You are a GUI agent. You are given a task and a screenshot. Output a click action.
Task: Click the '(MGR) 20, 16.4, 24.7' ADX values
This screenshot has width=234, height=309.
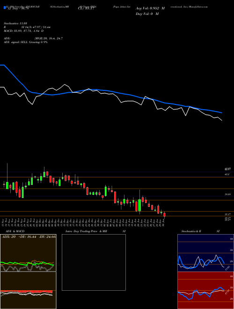49,38
